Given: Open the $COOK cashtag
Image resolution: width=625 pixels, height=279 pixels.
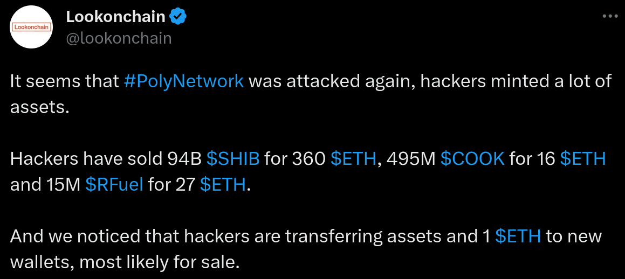Looking at the screenshot, I should [x=473, y=159].
